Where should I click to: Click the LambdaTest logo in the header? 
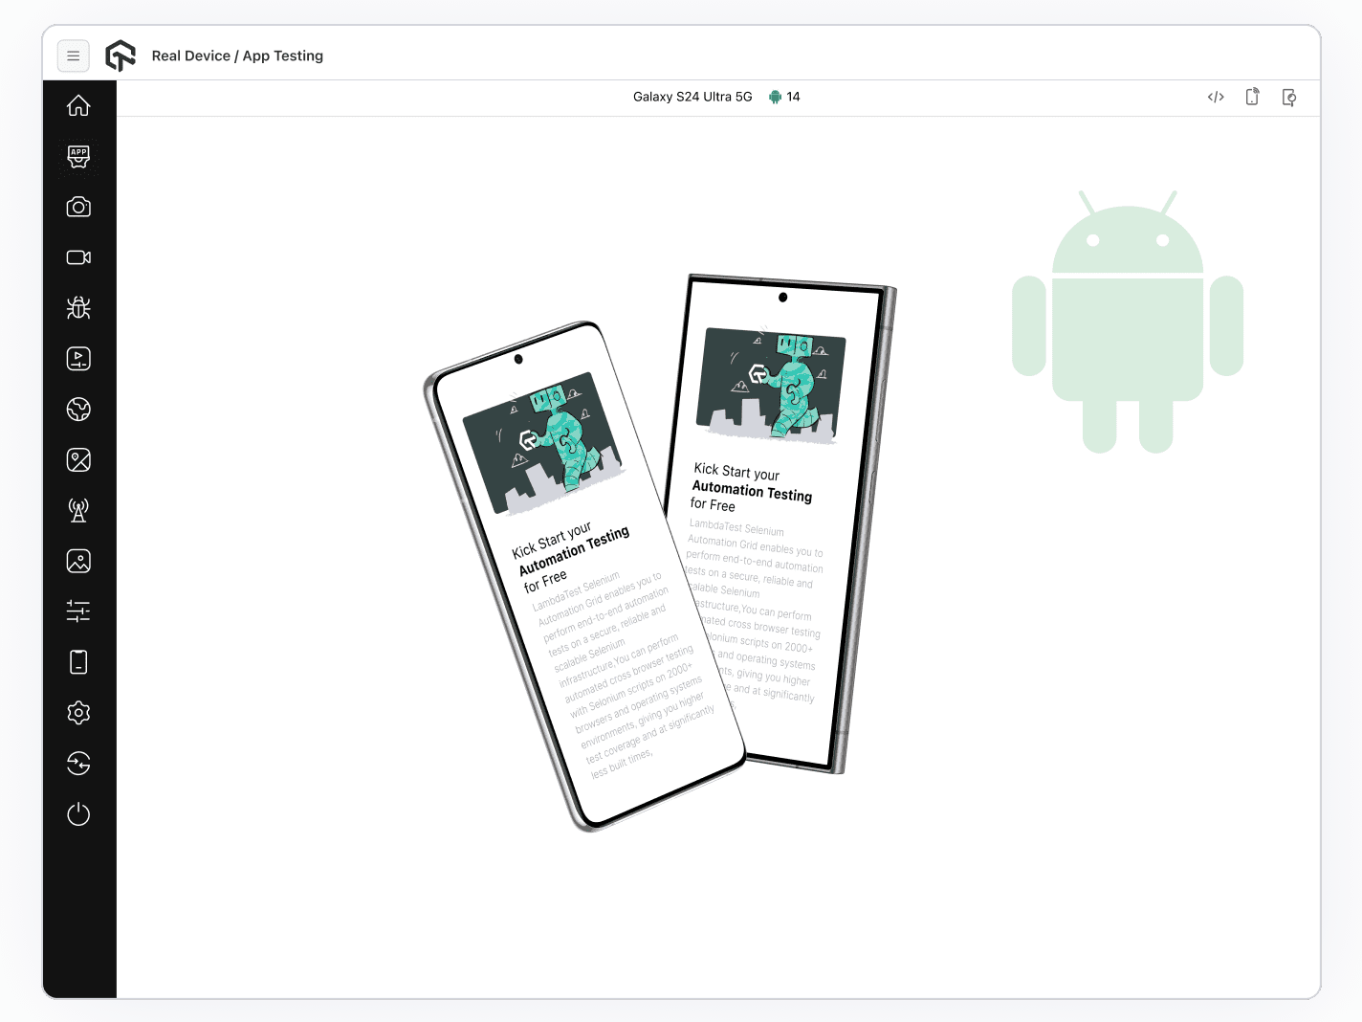(x=121, y=56)
